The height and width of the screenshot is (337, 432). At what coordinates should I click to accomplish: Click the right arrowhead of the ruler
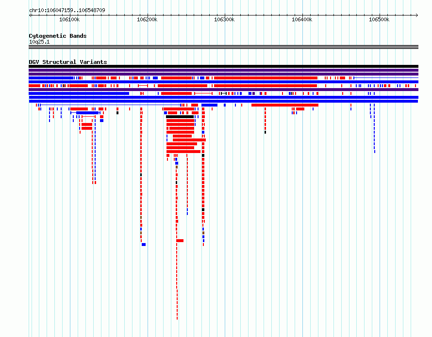(x=416, y=15)
